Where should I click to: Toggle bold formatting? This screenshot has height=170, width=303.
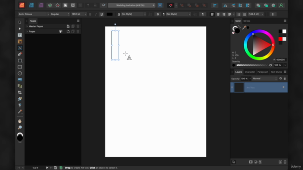coord(90,14)
